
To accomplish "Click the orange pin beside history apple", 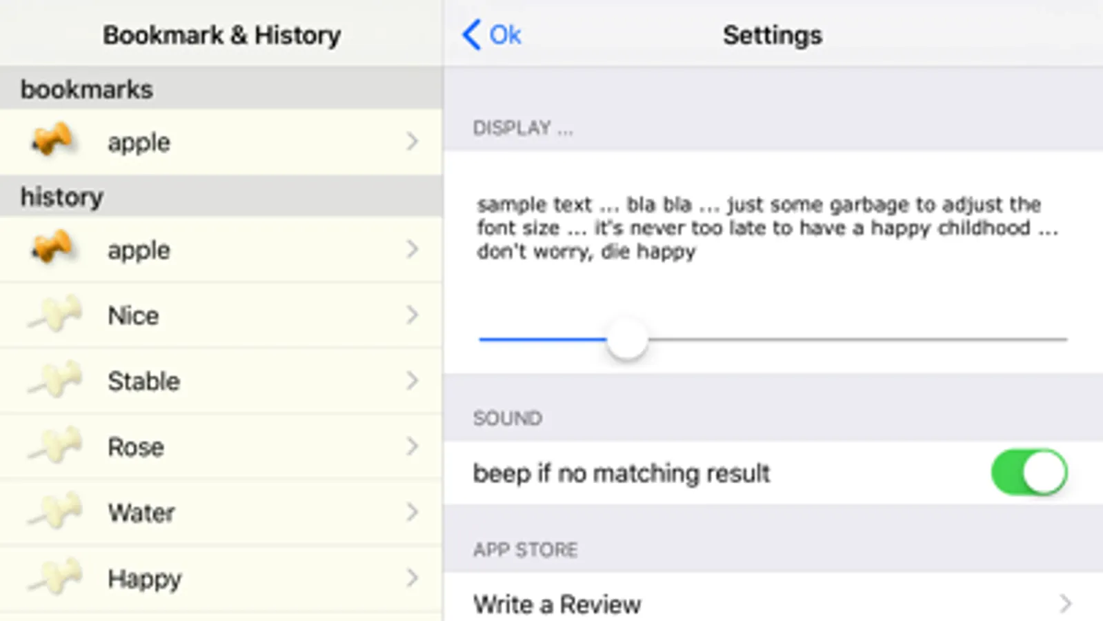I will [52, 248].
